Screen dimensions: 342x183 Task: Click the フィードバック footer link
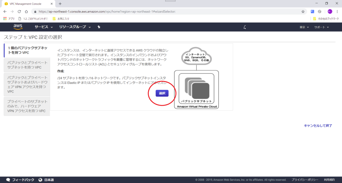(x=23, y=180)
